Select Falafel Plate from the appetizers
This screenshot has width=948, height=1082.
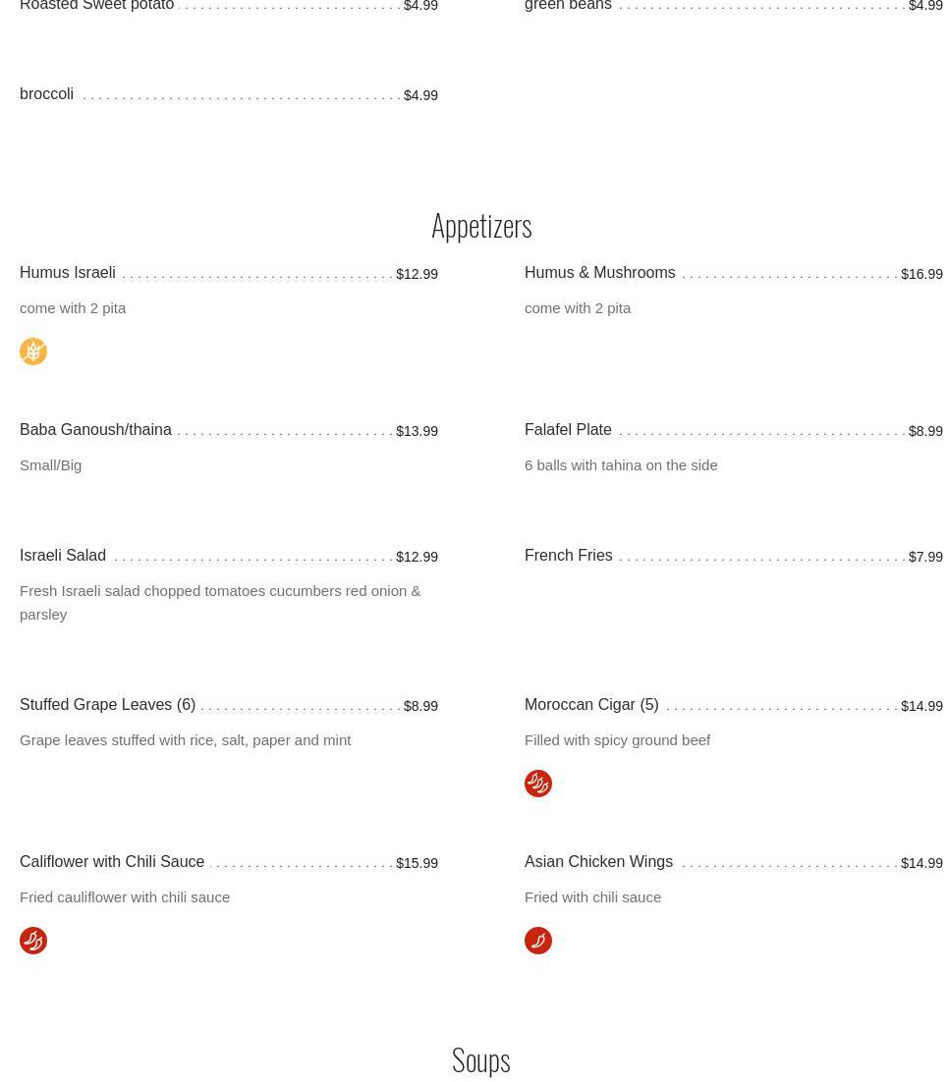(x=568, y=430)
